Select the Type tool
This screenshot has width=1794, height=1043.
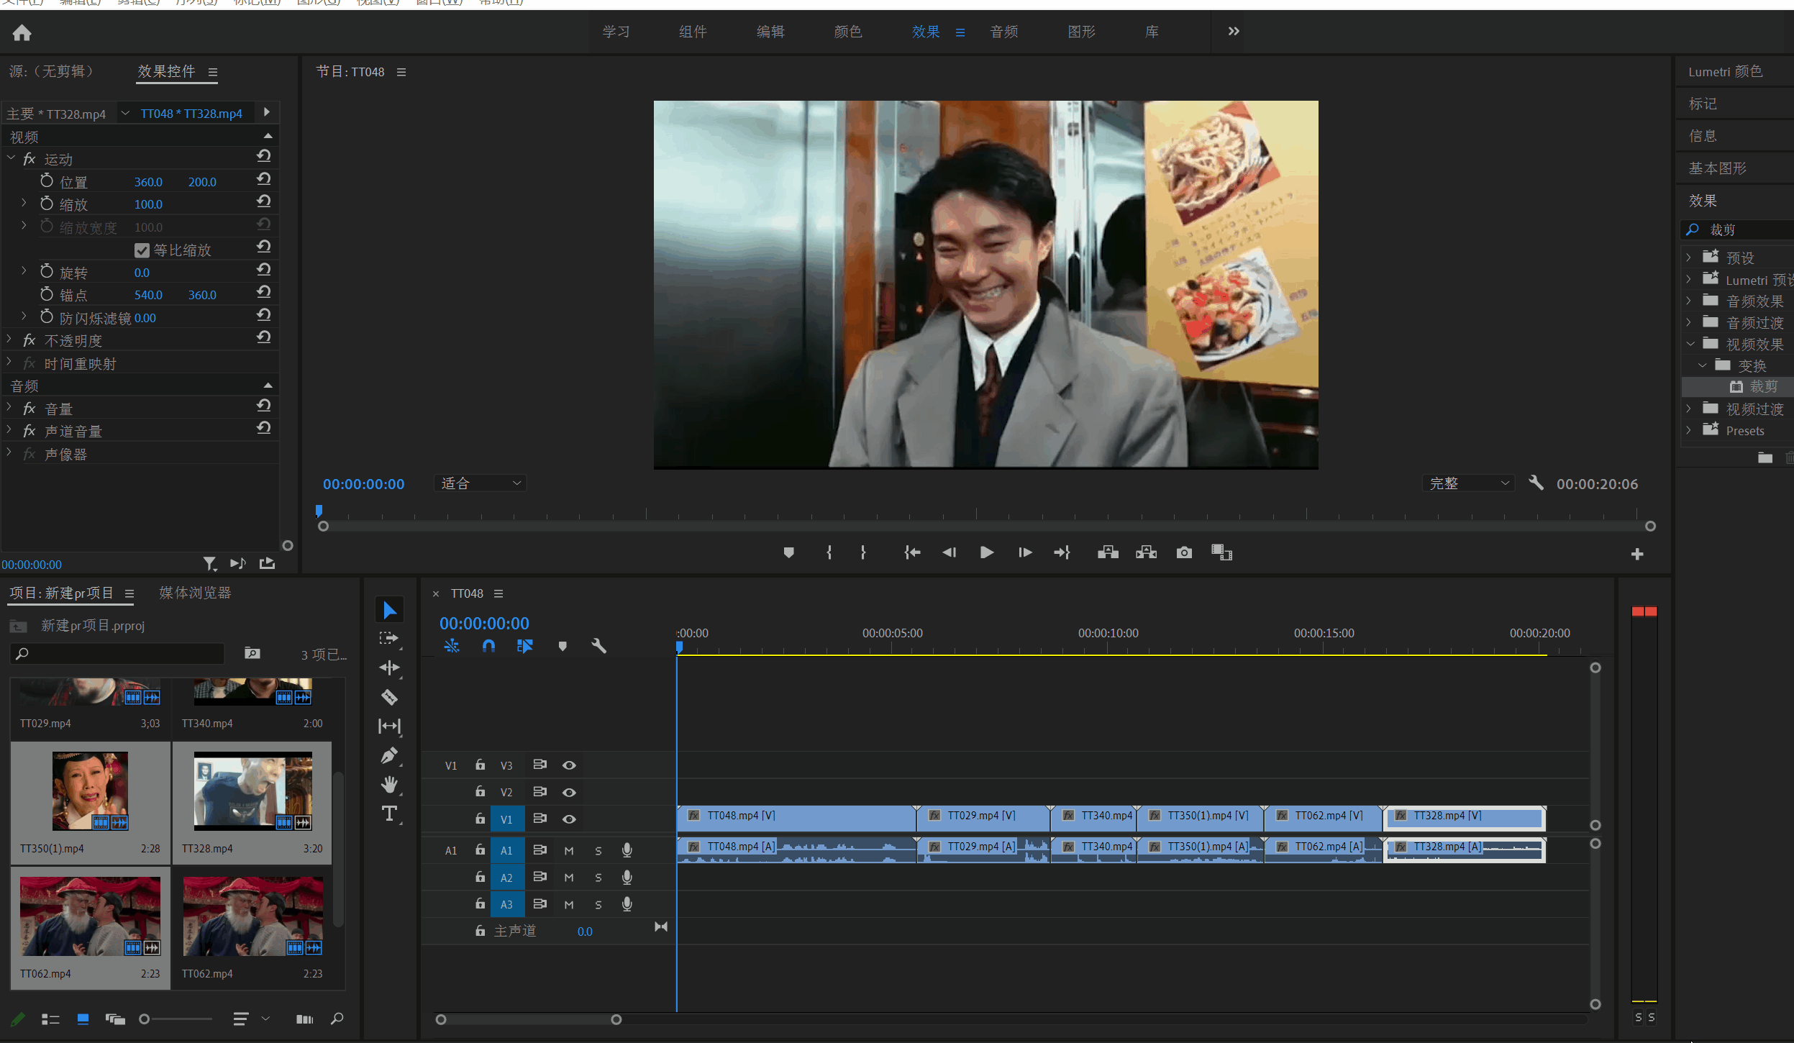(x=389, y=814)
